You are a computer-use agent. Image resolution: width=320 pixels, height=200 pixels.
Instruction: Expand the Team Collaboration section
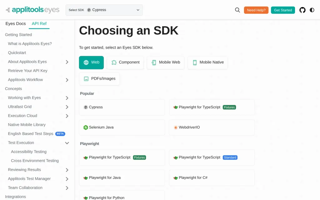pos(67,188)
